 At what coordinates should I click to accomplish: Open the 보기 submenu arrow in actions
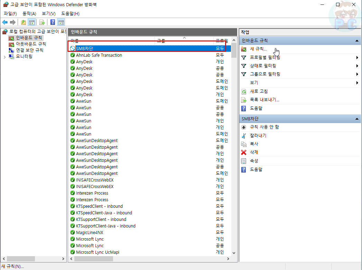pyautogui.click(x=357, y=83)
